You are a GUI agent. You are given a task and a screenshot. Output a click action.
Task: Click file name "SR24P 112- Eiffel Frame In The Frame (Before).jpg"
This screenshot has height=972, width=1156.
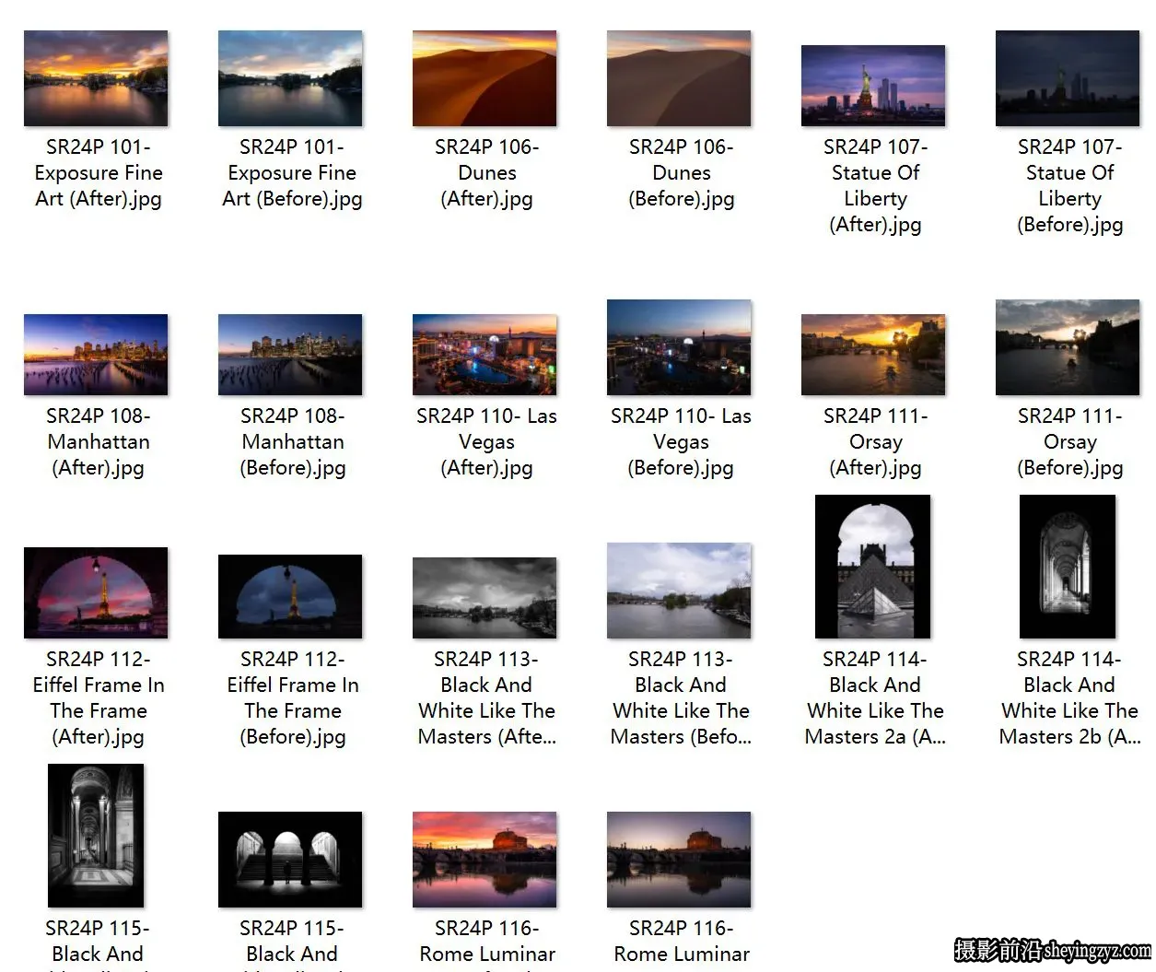(293, 698)
